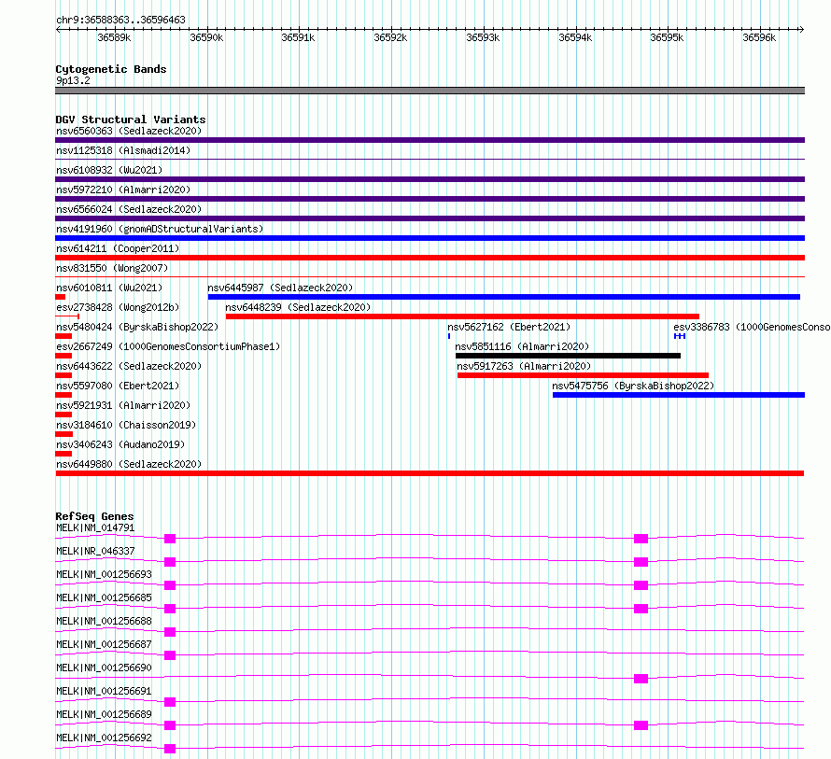This screenshot has height=759, width=831.
Task: Click the blue bar under nsv5475756
Action: coord(679,395)
